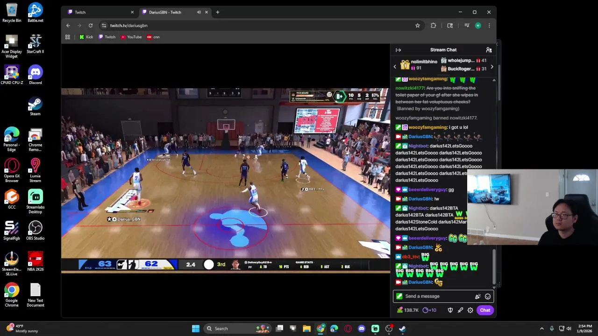The height and width of the screenshot is (336, 598).
Task: Reload the Twitch page
Action: point(91,26)
